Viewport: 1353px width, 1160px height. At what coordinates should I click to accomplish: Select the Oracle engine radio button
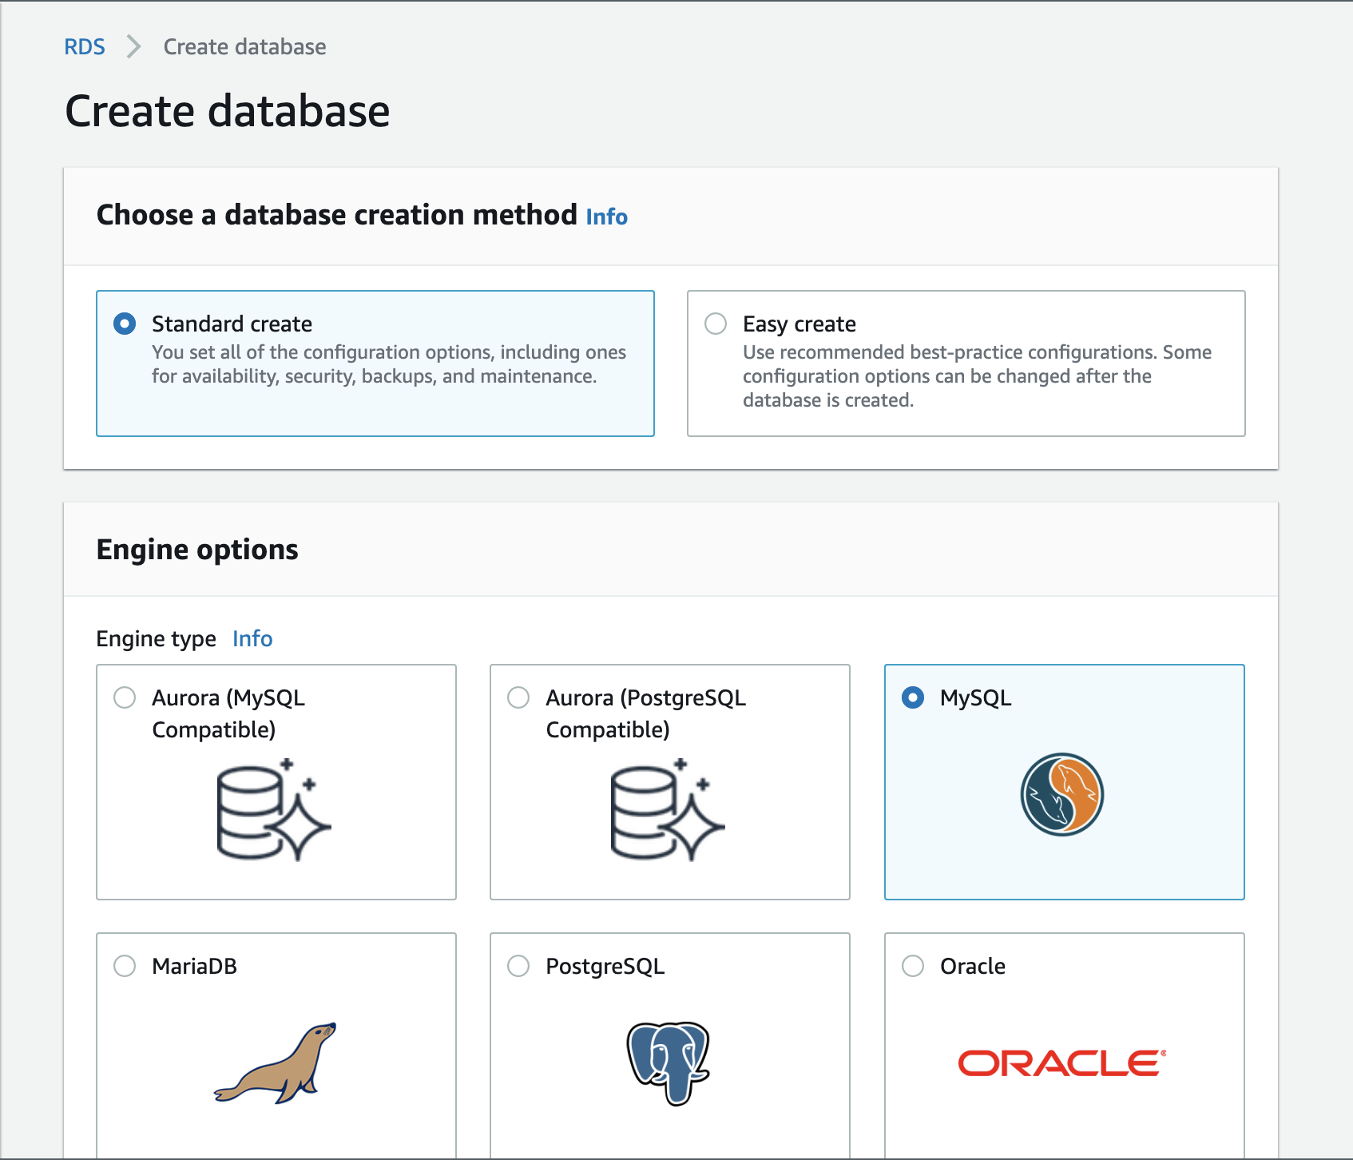[x=913, y=966]
